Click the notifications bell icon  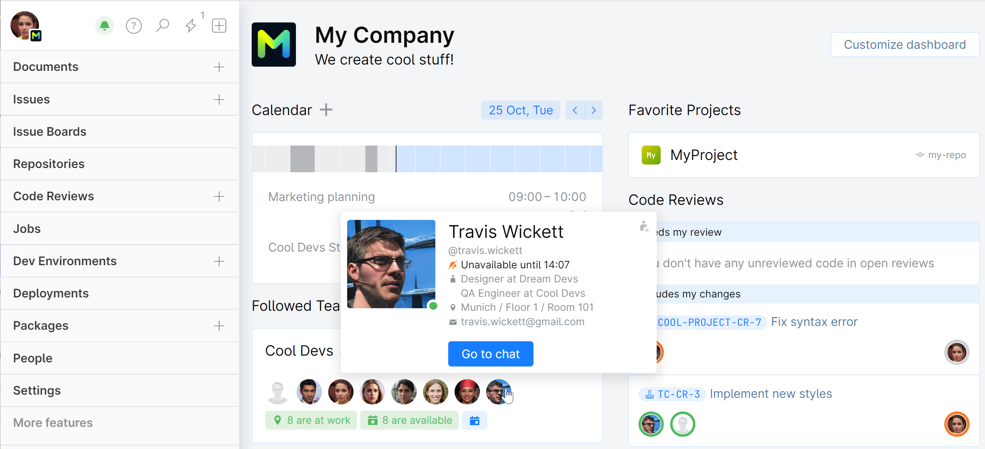click(x=104, y=26)
